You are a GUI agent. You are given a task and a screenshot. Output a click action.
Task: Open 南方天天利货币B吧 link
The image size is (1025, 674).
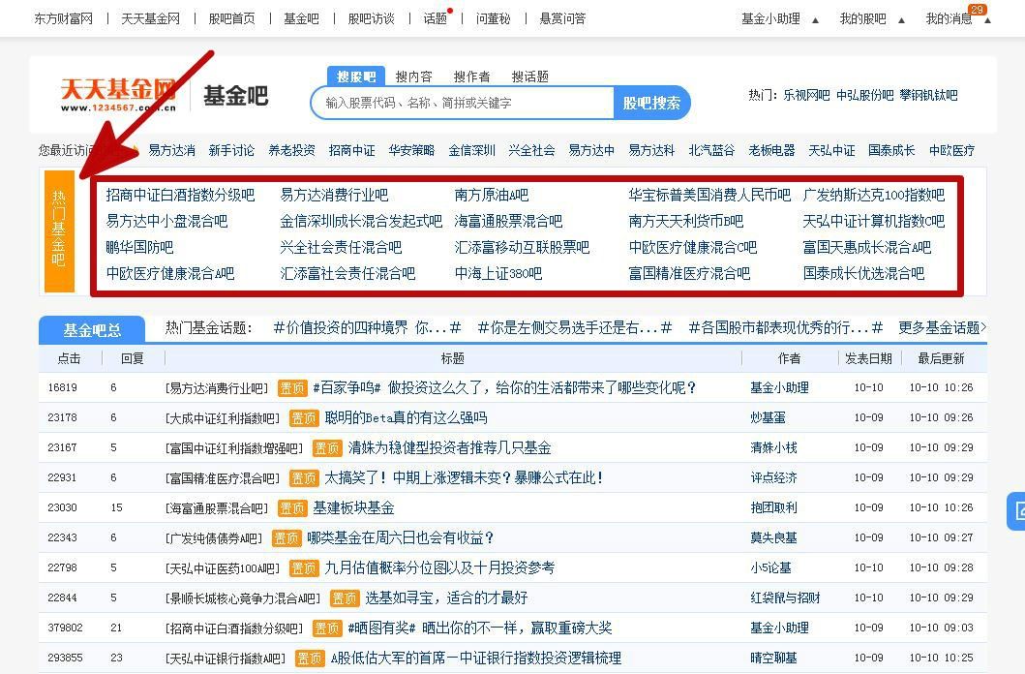(x=686, y=221)
